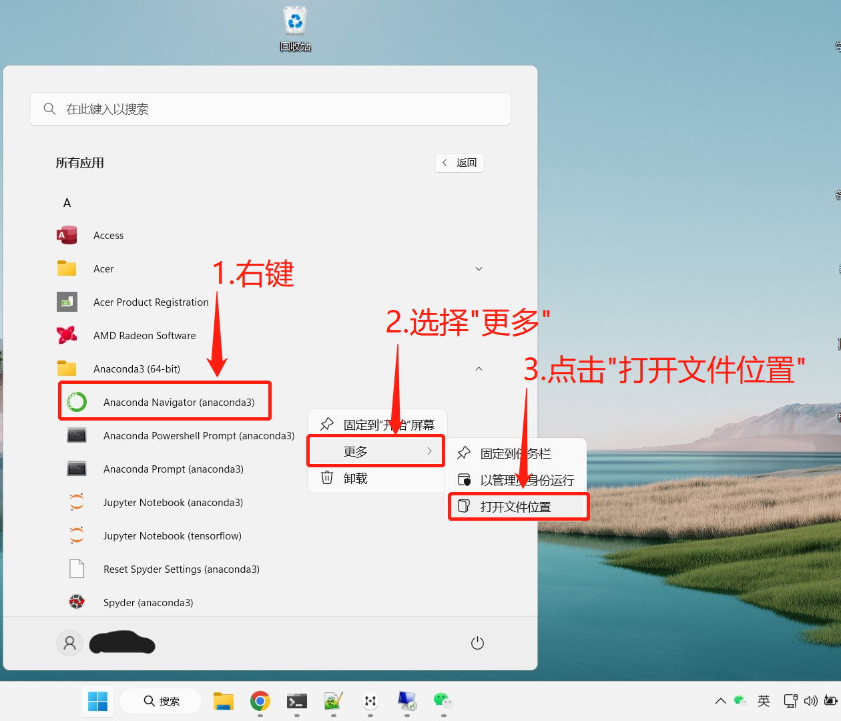Select 固定到任务栏 in submenu
Viewport: 841px width, 721px height.
[x=516, y=453]
